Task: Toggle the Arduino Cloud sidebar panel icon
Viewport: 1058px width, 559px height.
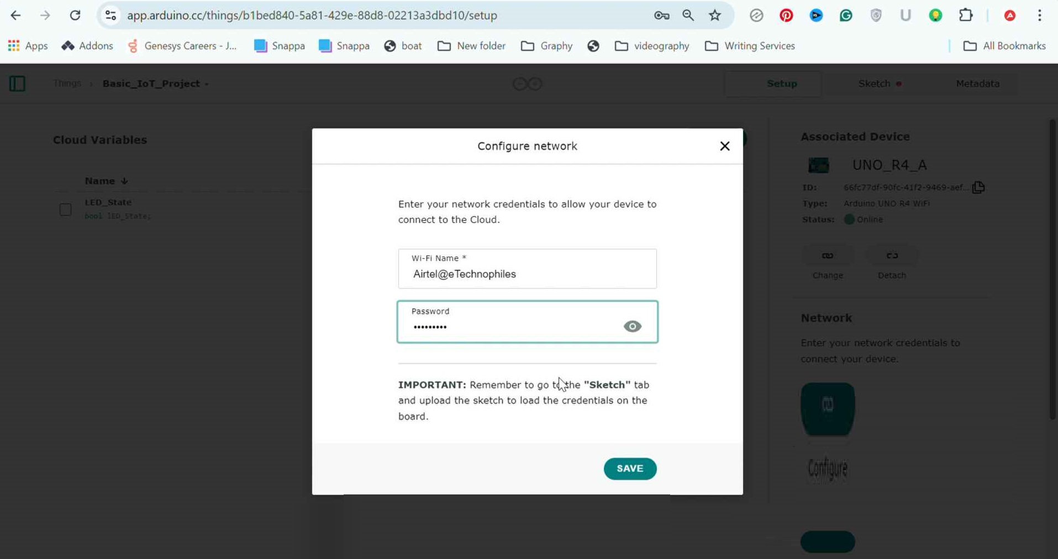Action: (x=17, y=84)
